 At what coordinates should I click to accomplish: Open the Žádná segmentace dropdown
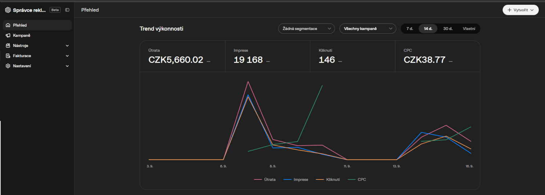pyautogui.click(x=306, y=29)
